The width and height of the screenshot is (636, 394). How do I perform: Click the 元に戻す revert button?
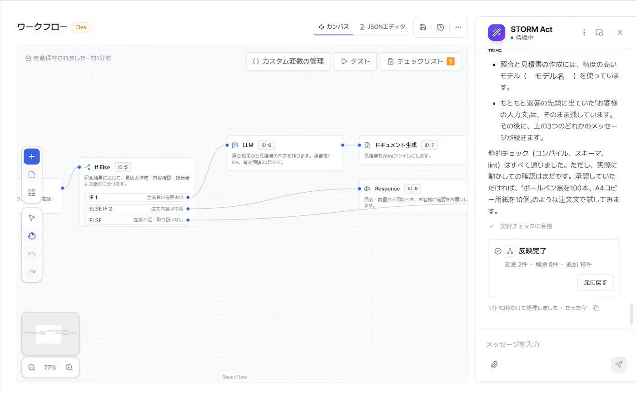tap(595, 282)
